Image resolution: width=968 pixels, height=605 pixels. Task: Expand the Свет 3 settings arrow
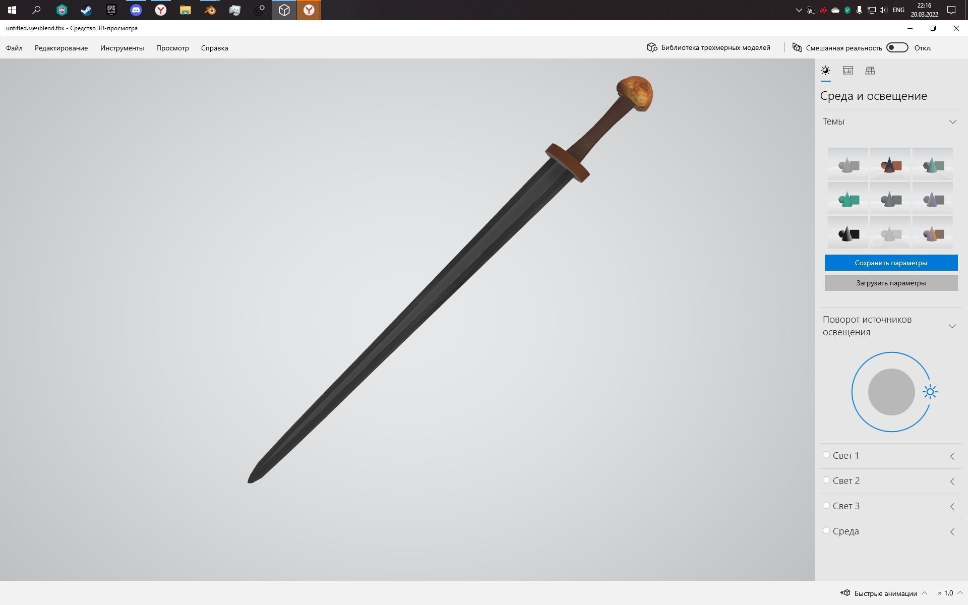(952, 506)
